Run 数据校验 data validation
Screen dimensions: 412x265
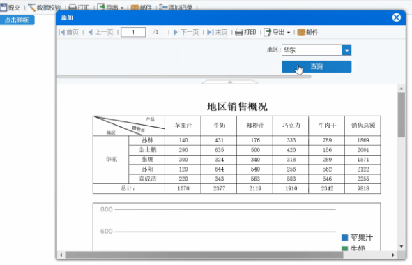[x=44, y=8]
